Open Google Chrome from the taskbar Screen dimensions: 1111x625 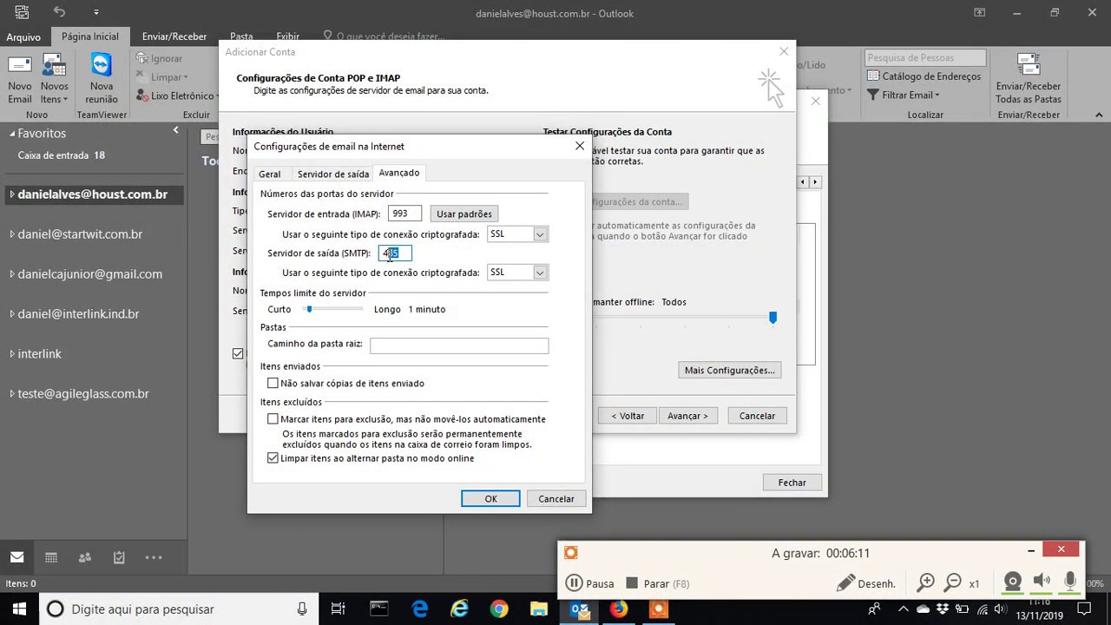point(498,609)
